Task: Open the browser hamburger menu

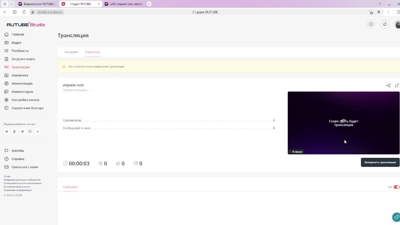Action: (x=380, y=4)
